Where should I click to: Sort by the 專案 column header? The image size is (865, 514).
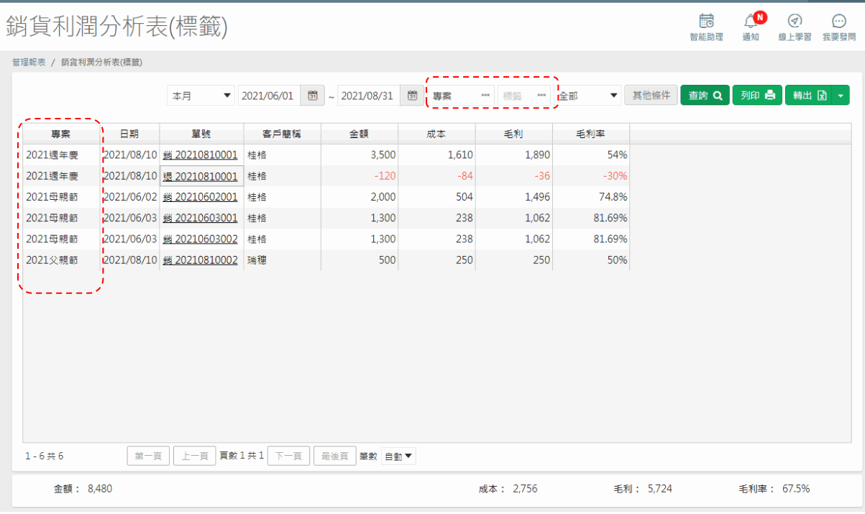click(61, 134)
